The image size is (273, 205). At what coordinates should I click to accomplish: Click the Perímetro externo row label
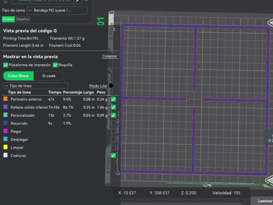click(x=26, y=100)
